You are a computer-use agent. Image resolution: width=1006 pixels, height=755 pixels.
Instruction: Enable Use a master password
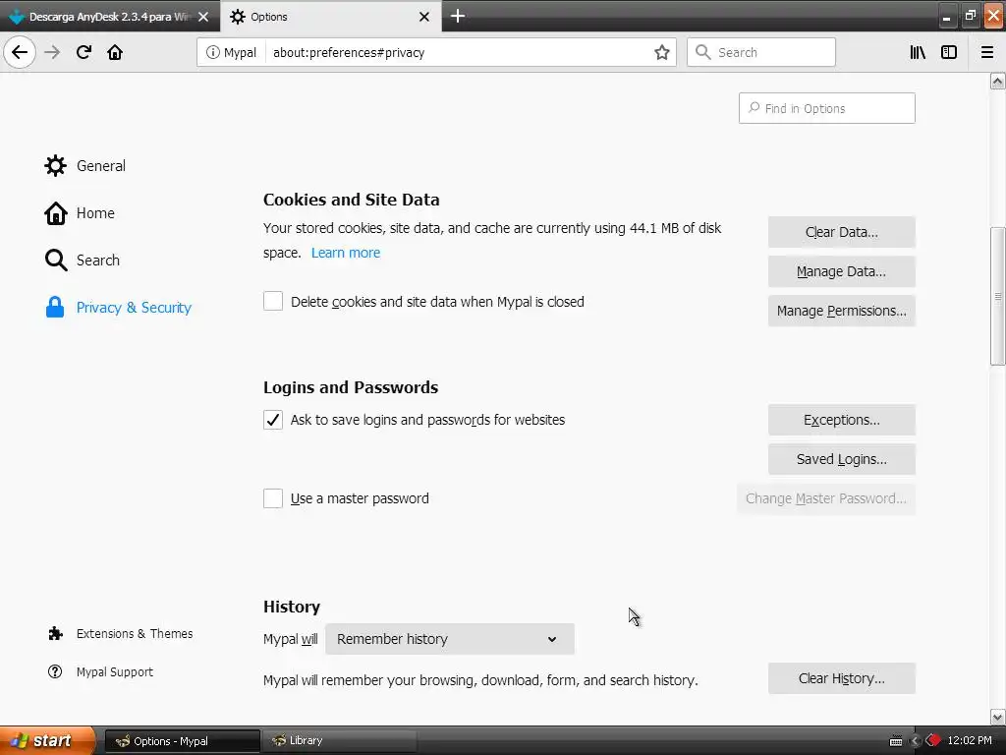(x=273, y=498)
